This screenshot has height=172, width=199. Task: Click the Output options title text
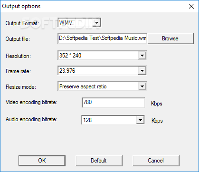click(21, 6)
